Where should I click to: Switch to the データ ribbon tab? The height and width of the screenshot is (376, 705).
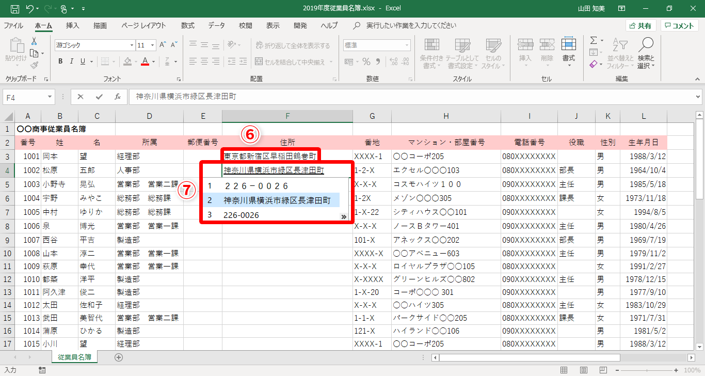click(x=217, y=25)
